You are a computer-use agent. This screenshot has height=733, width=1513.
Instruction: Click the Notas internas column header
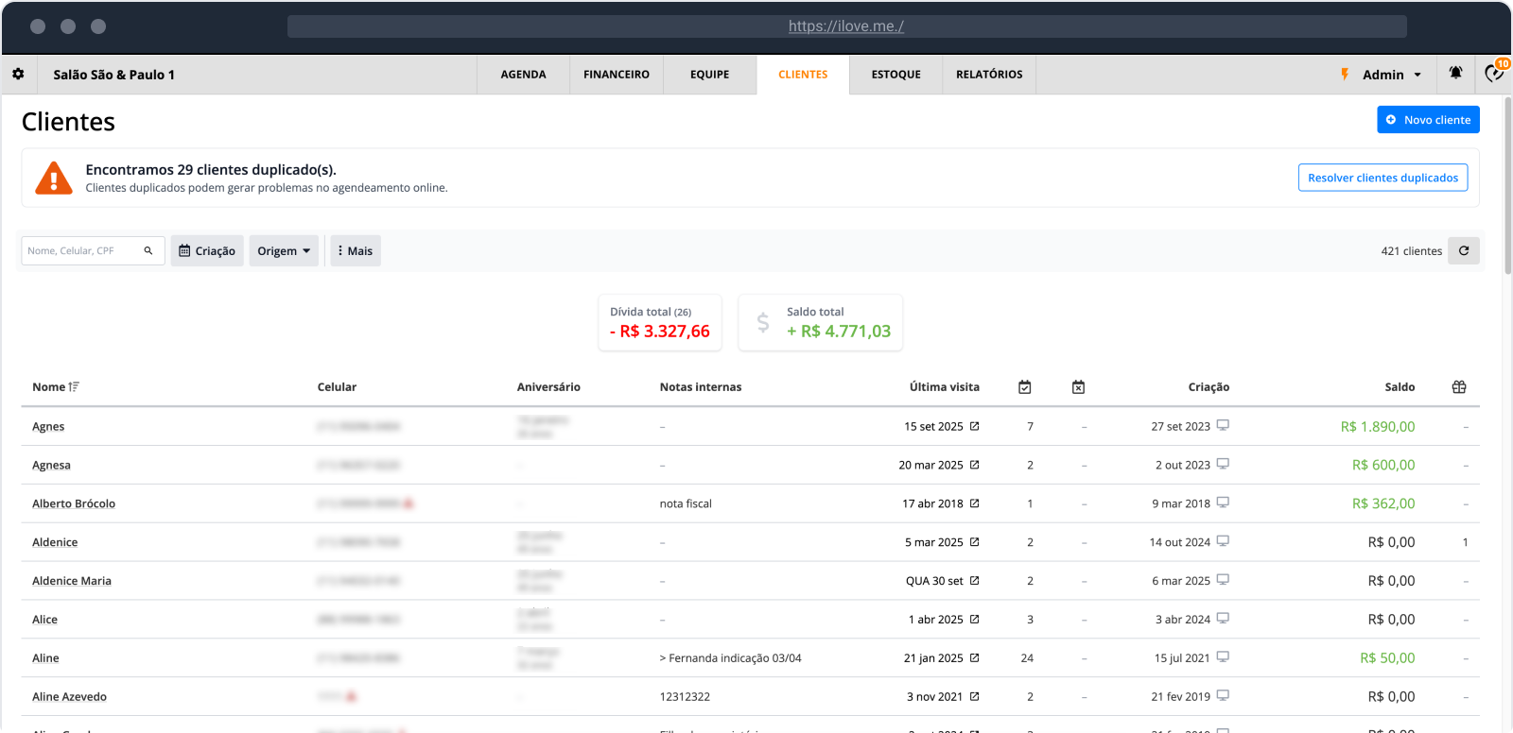[701, 387]
